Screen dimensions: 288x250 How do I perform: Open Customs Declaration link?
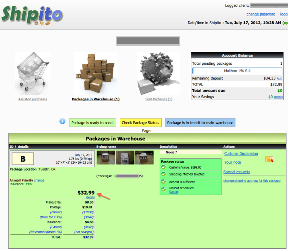[241, 154]
